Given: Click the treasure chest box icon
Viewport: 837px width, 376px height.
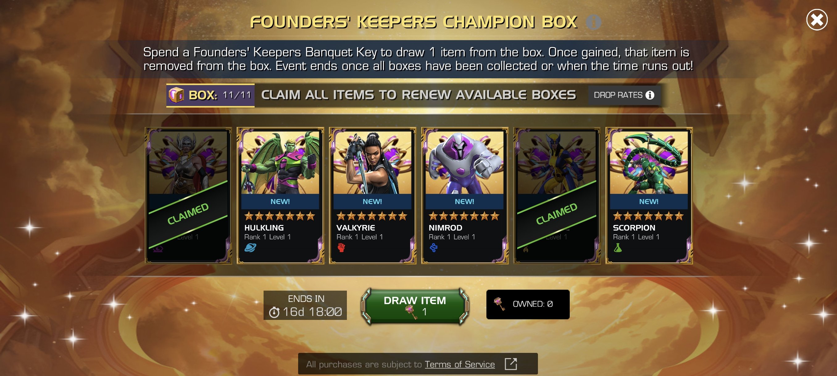Looking at the screenshot, I should click(176, 95).
